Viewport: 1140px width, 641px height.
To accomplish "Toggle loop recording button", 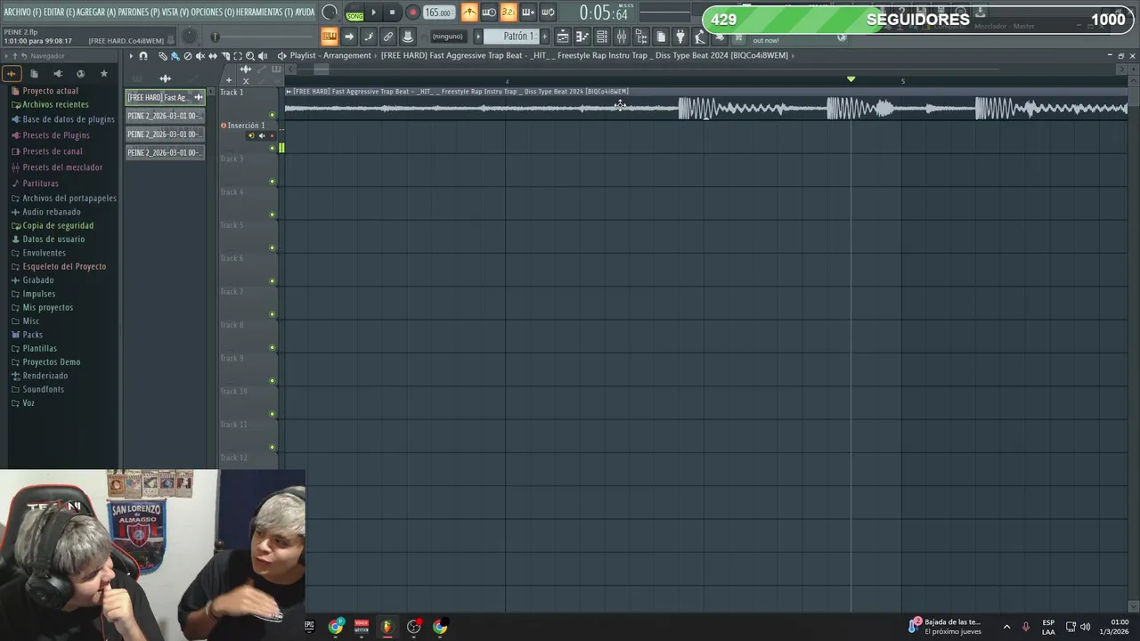I will pos(548,12).
